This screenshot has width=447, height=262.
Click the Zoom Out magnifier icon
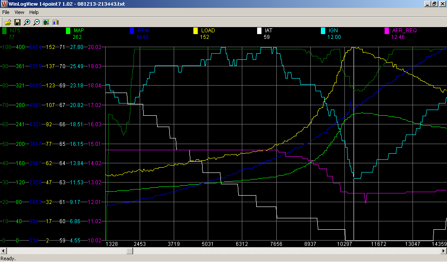[x=37, y=22]
